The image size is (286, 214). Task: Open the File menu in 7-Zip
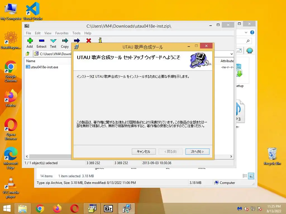pos(28,33)
